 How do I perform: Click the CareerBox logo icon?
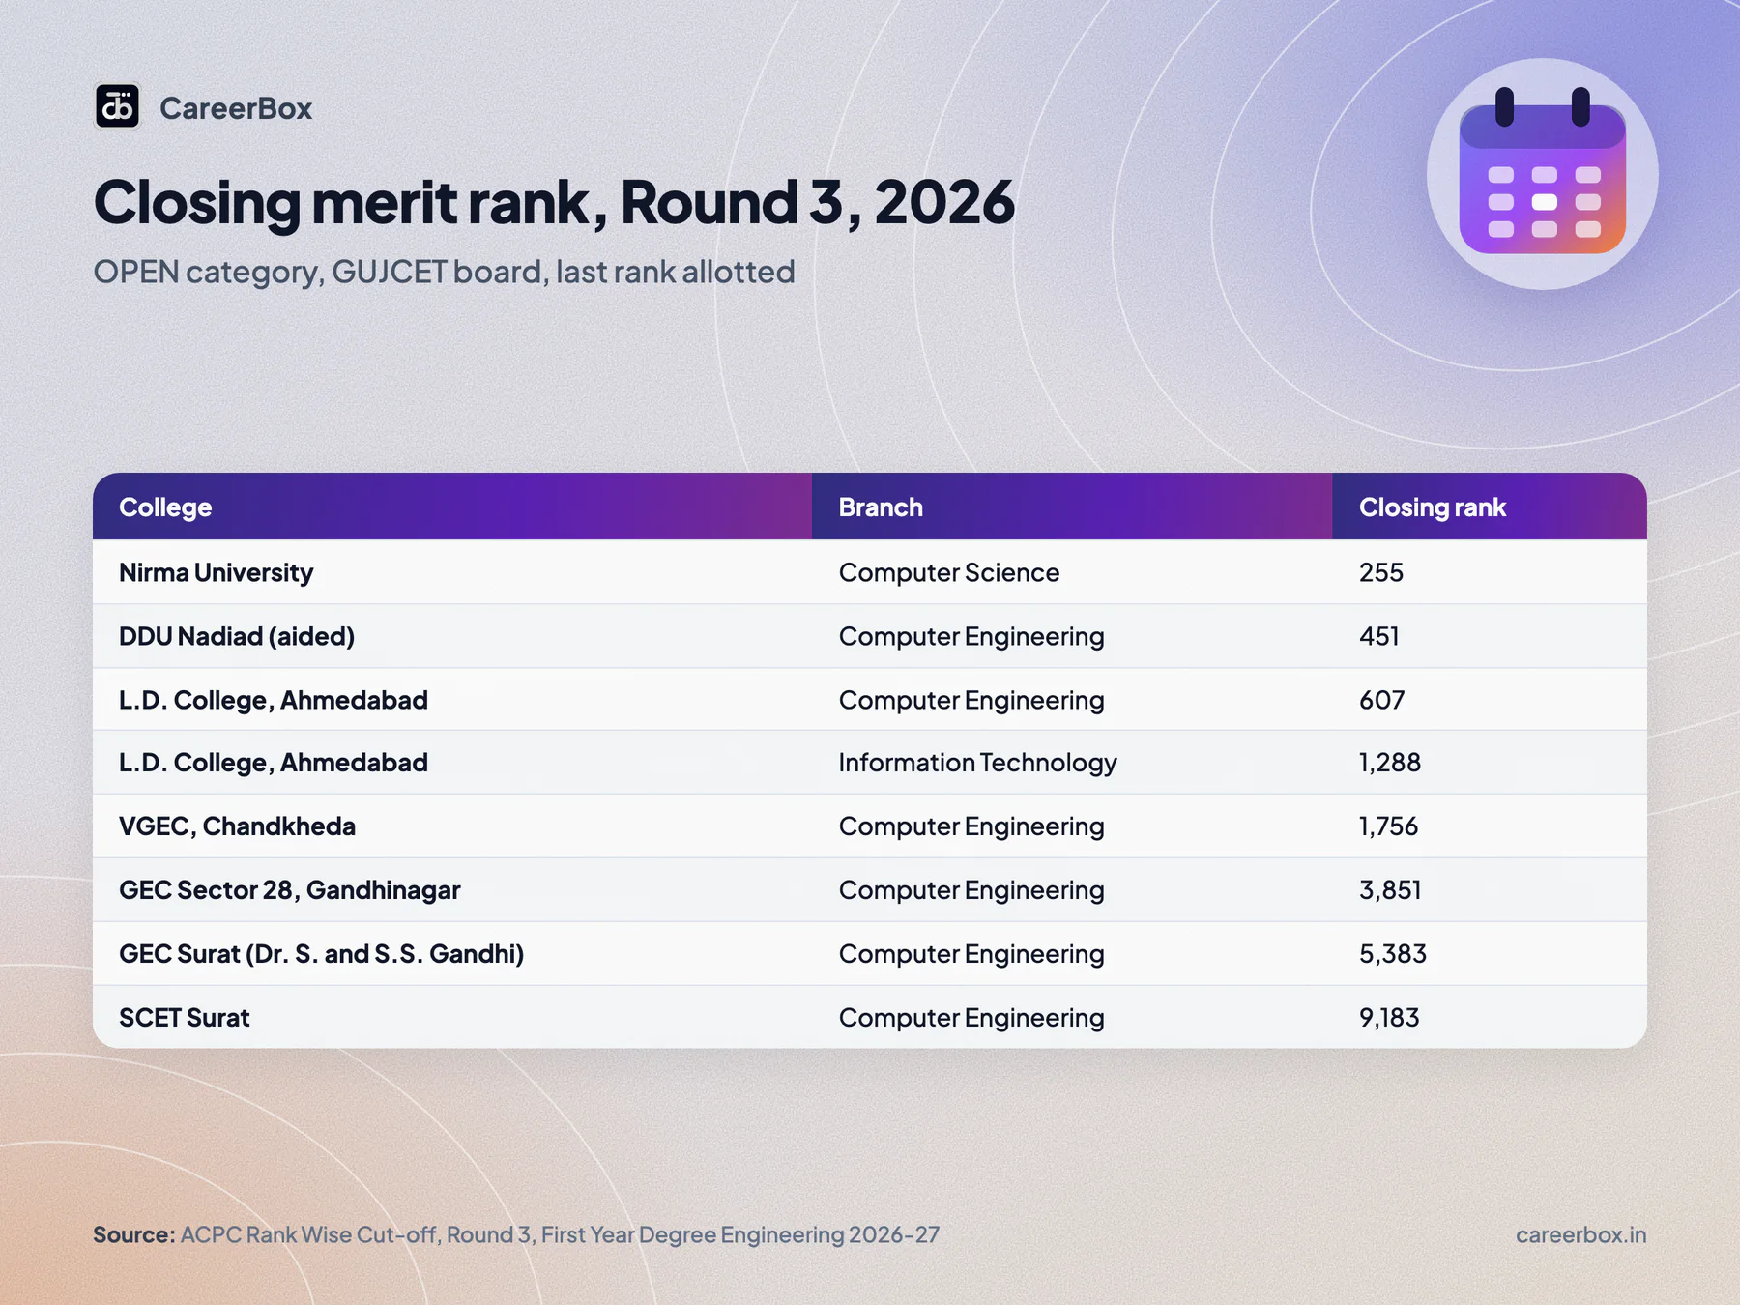[117, 106]
